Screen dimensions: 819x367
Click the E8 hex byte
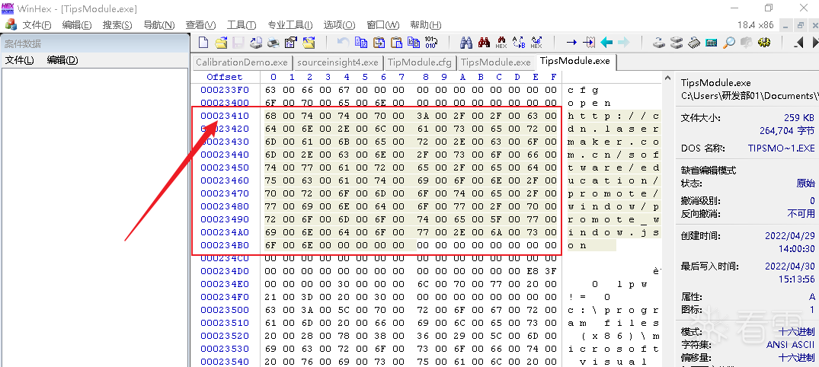[533, 272]
